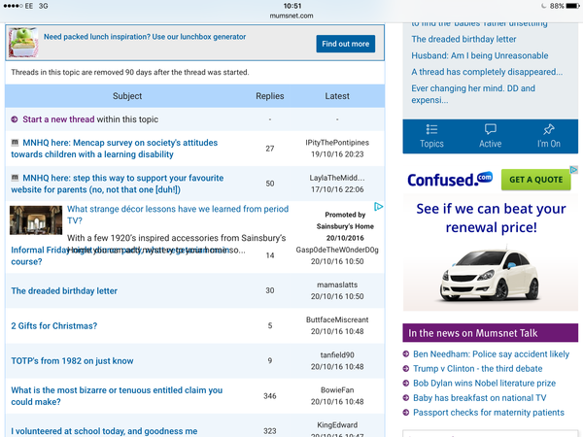Open Ben Needham: Police say accident likely
This screenshot has height=437, width=583.
point(491,354)
